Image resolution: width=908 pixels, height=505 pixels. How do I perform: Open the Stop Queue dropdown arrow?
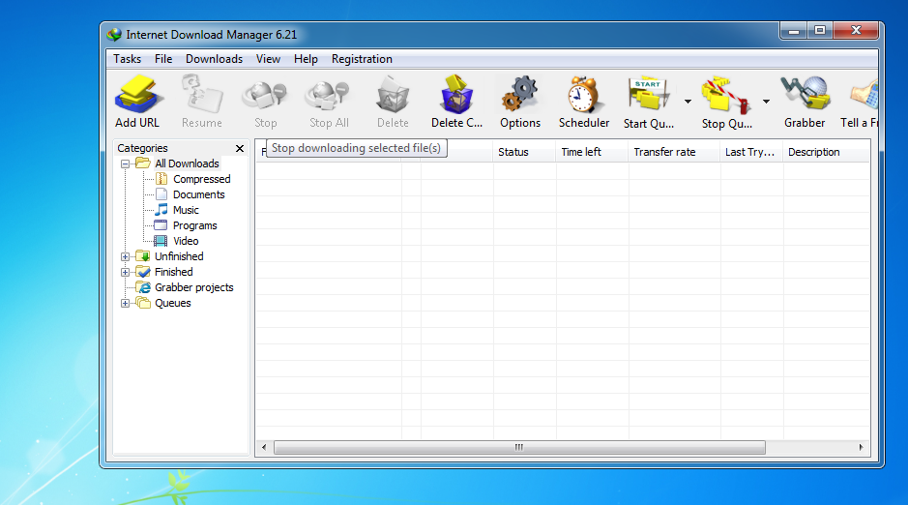pyautogui.click(x=766, y=102)
